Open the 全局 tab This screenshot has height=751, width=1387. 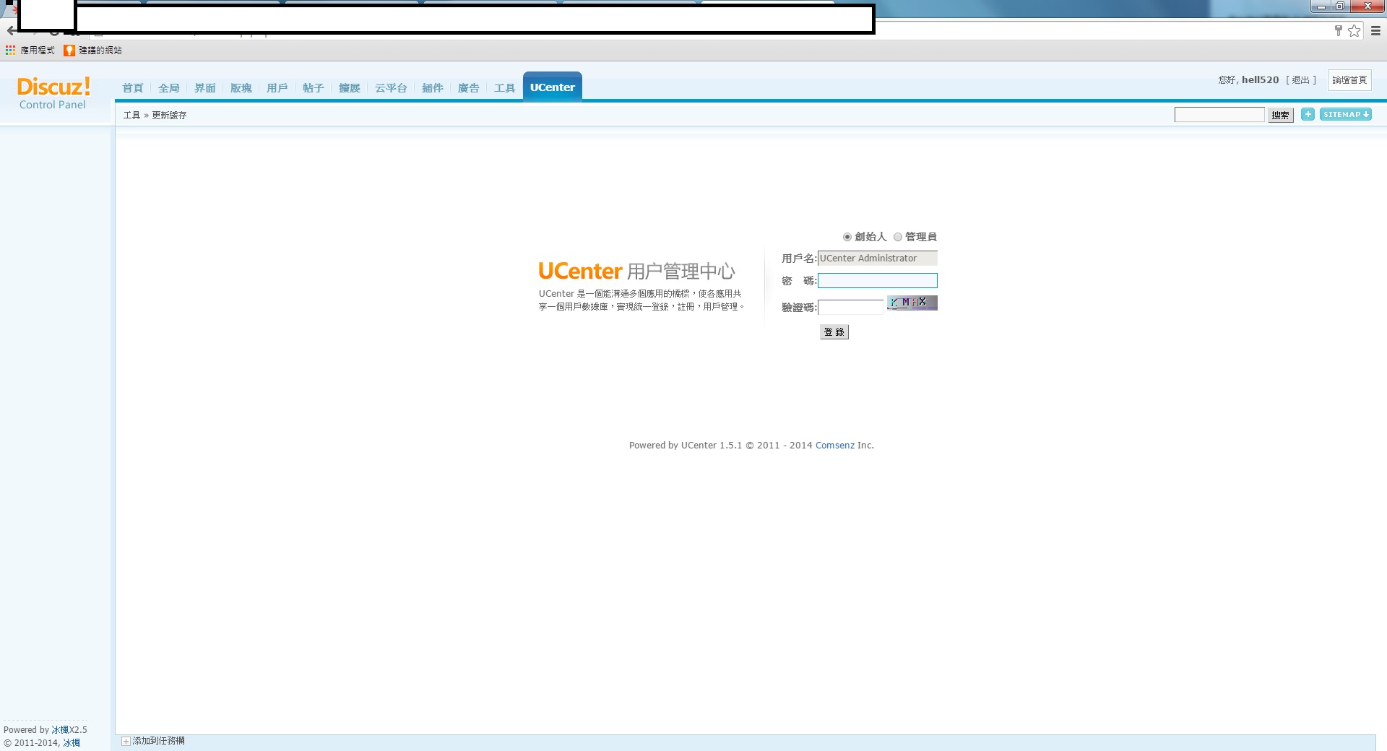pos(169,88)
